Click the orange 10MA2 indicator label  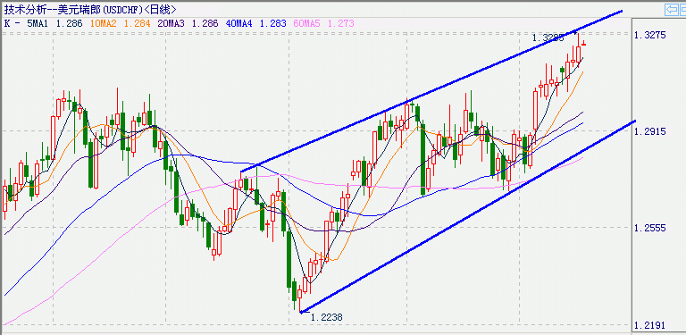[x=104, y=23]
